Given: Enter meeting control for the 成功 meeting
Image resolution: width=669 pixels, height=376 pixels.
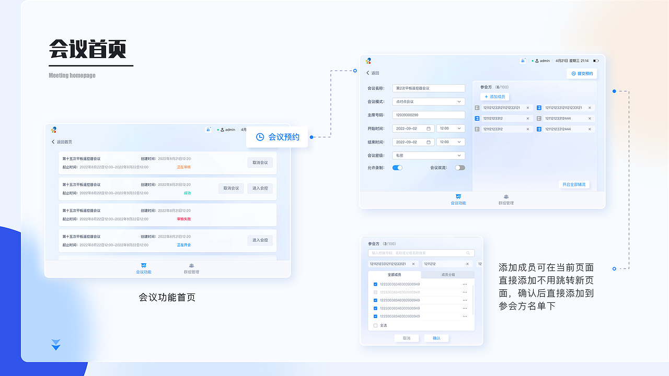Looking at the screenshot, I should (x=260, y=188).
